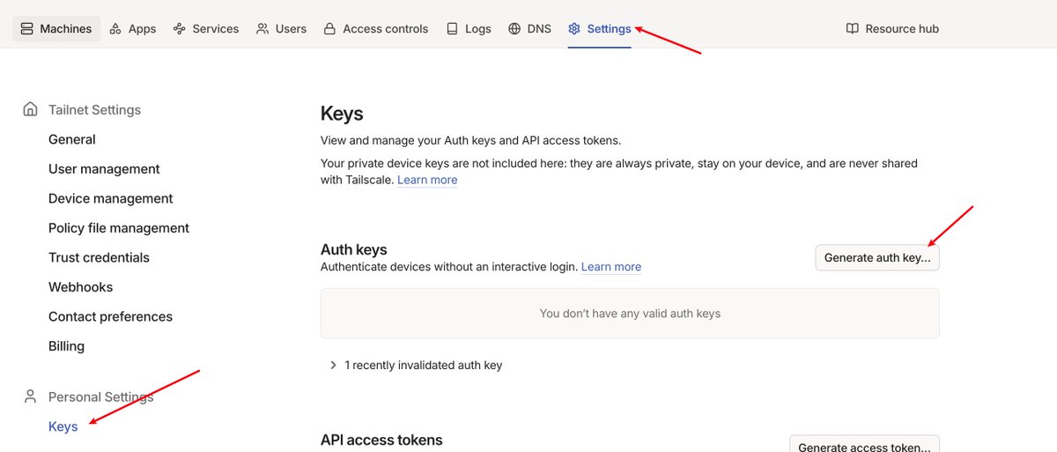Click '1 recently invalidated auth key' text
The width and height of the screenshot is (1057, 452).
click(x=424, y=365)
